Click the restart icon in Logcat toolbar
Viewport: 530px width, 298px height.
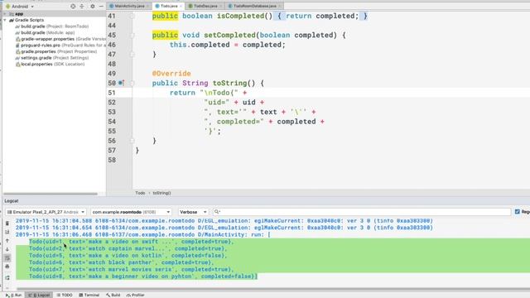tap(7, 278)
